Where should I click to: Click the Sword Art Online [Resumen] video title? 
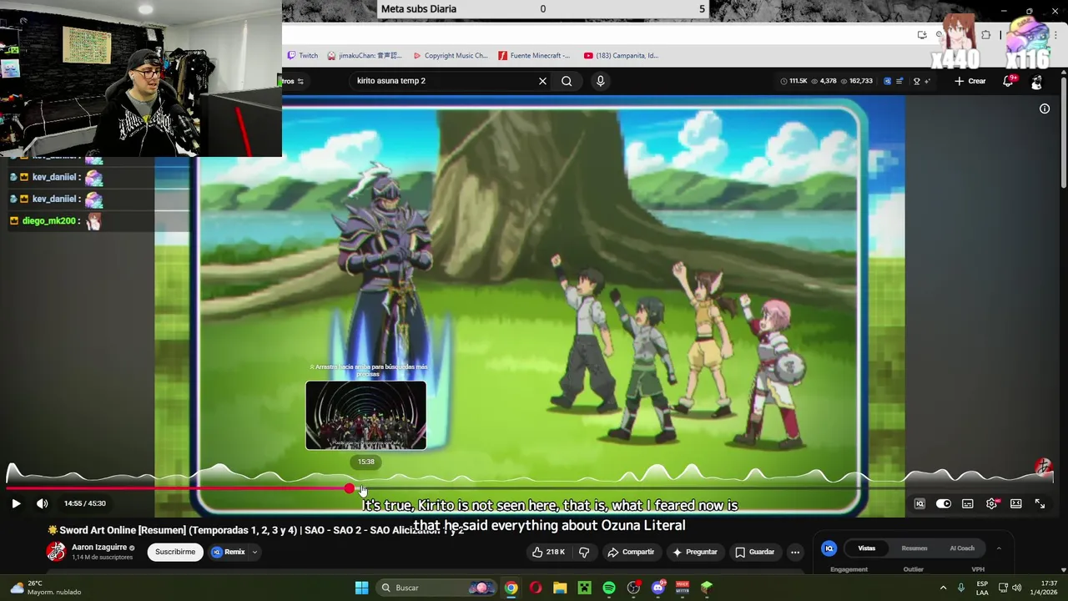tap(254, 530)
